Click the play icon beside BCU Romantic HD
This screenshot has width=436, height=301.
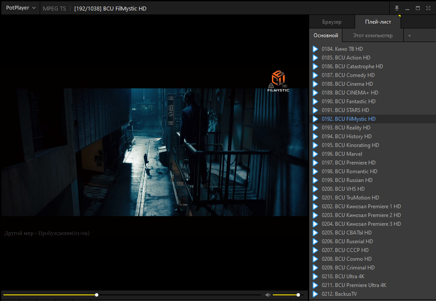315,171
